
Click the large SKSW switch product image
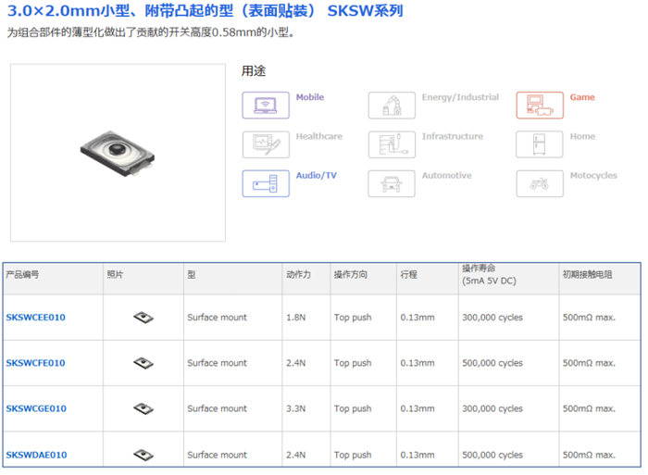click(x=118, y=153)
